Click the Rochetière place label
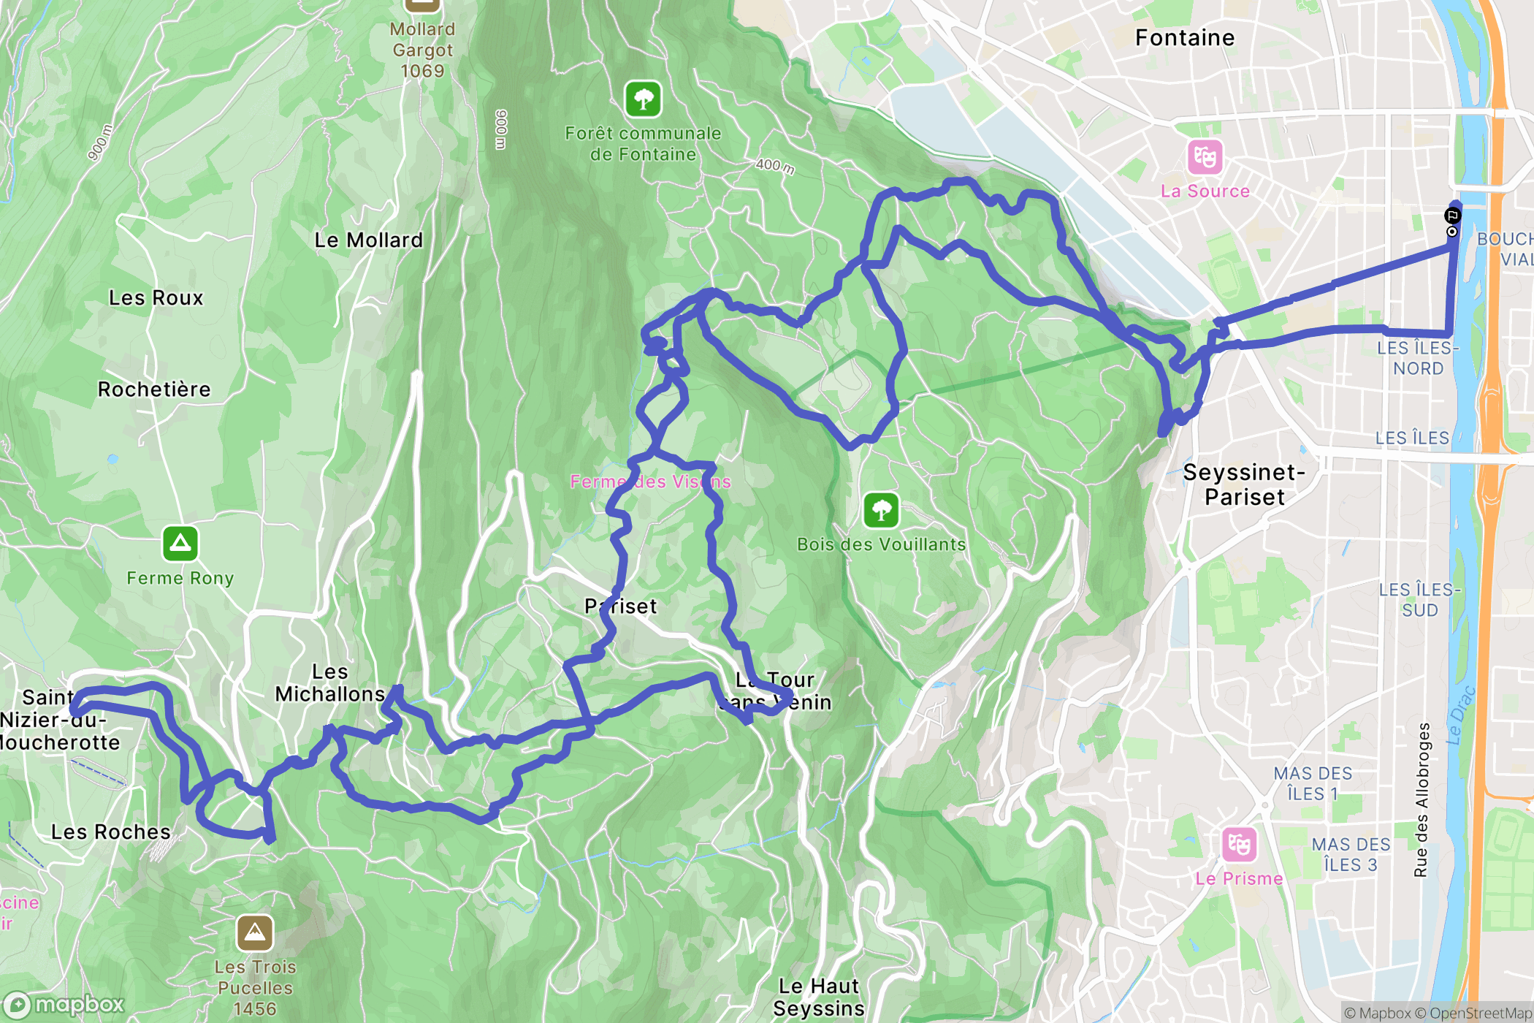 (x=154, y=389)
